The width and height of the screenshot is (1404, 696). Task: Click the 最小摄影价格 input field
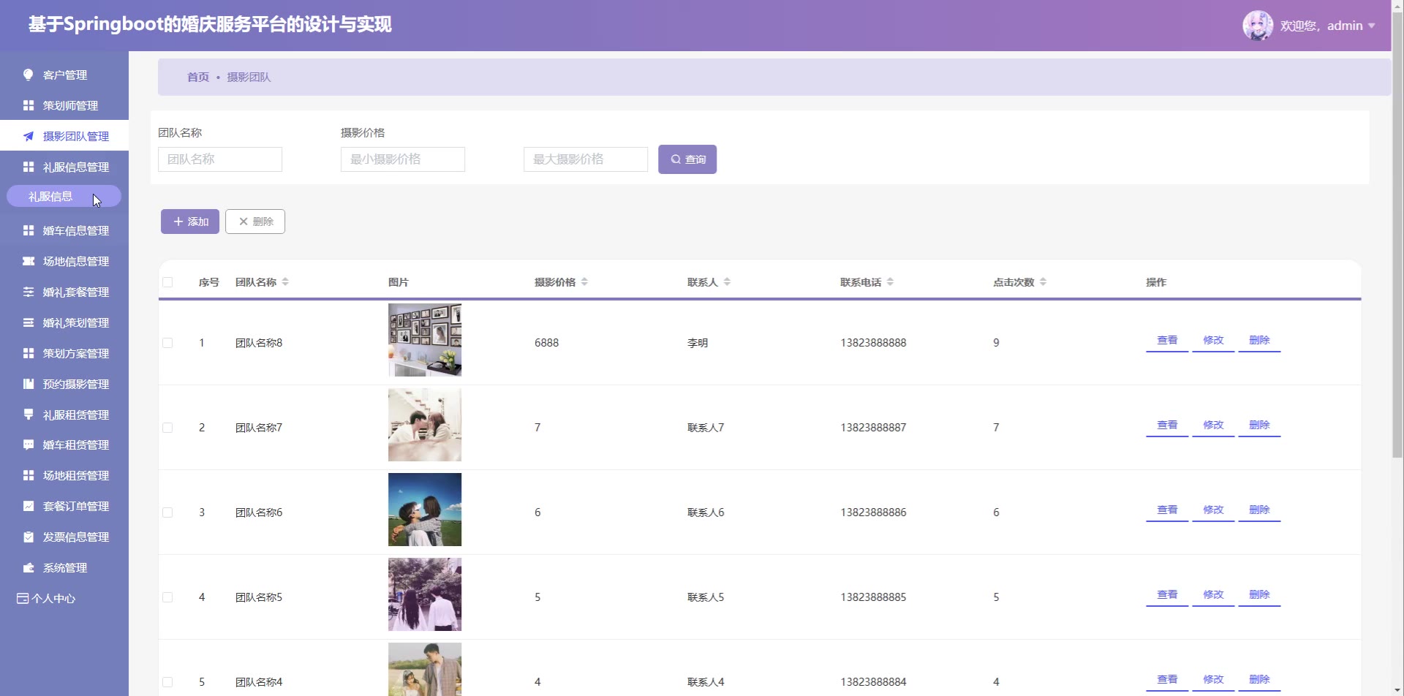click(403, 159)
